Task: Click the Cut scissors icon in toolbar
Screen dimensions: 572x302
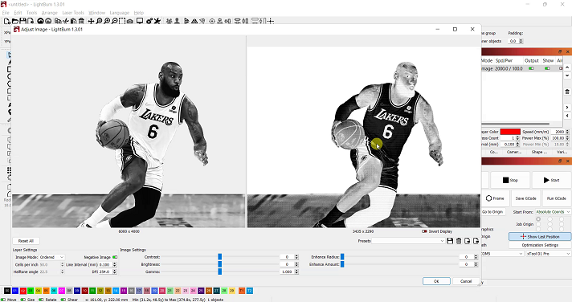Action: (66, 21)
